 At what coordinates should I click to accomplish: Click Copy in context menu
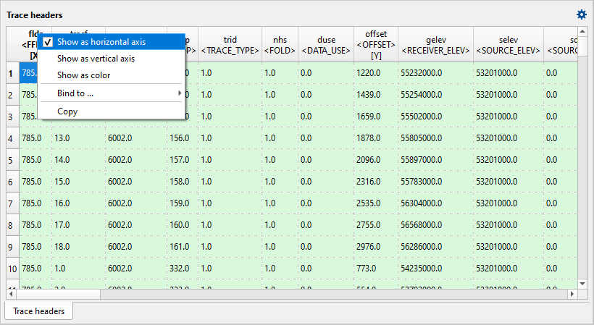[x=67, y=111]
